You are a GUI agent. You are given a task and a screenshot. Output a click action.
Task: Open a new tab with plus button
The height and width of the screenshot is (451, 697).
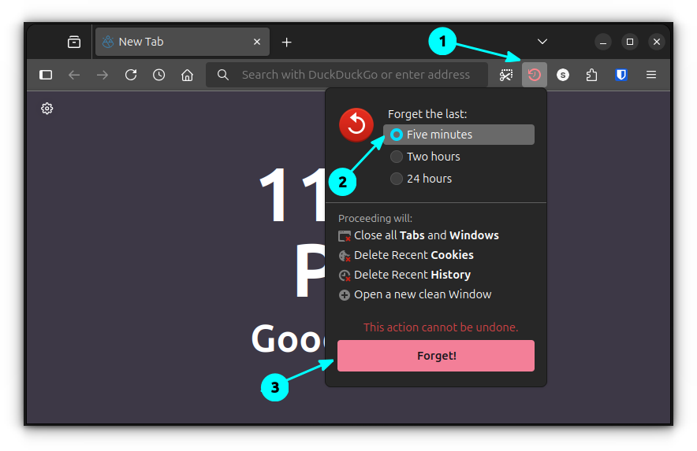click(x=287, y=42)
